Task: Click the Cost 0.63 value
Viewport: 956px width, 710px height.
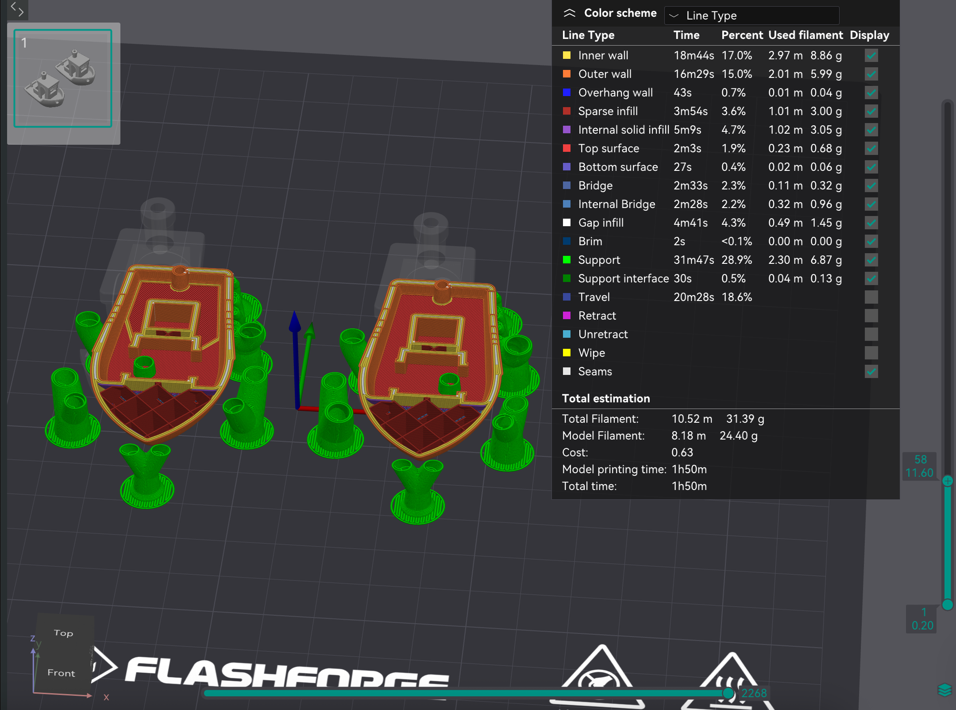Action: 682,452
